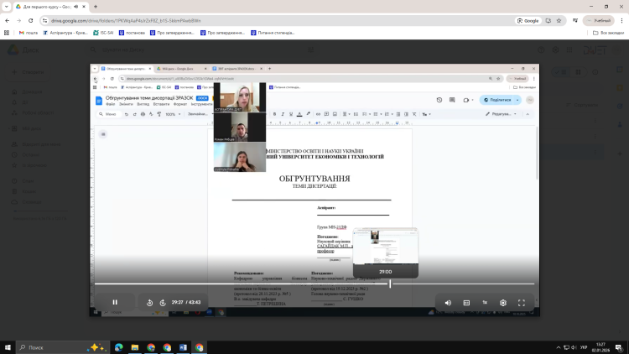The width and height of the screenshot is (629, 354).
Task: Mute the video volume
Action: click(x=448, y=302)
